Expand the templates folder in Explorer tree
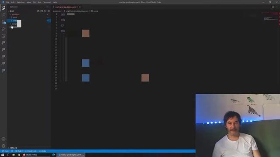This screenshot has height=157, width=280. (x=14, y=24)
